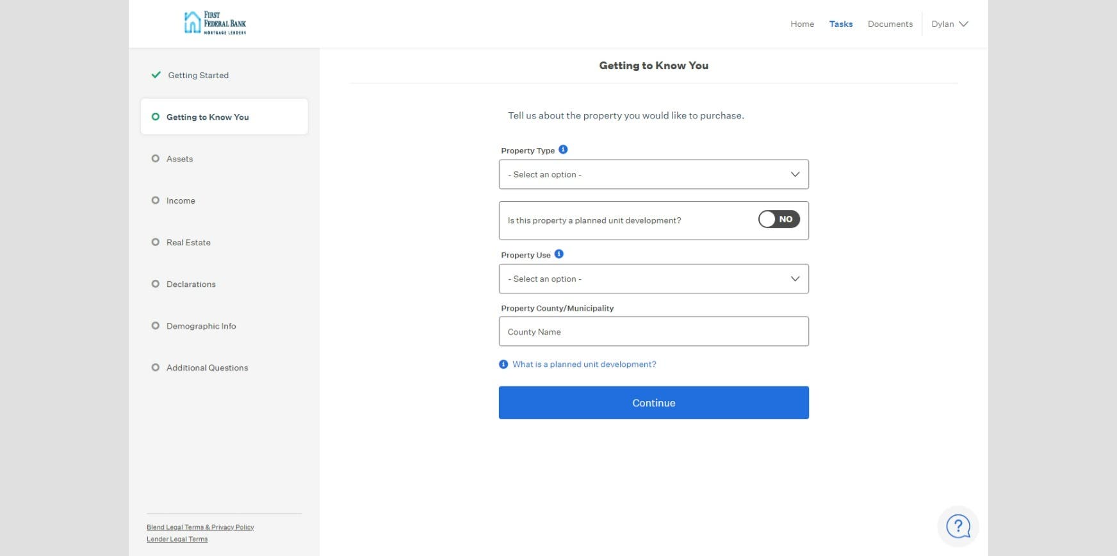This screenshot has width=1117, height=556.
Task: Open the help chat question icon
Action: pos(958,527)
